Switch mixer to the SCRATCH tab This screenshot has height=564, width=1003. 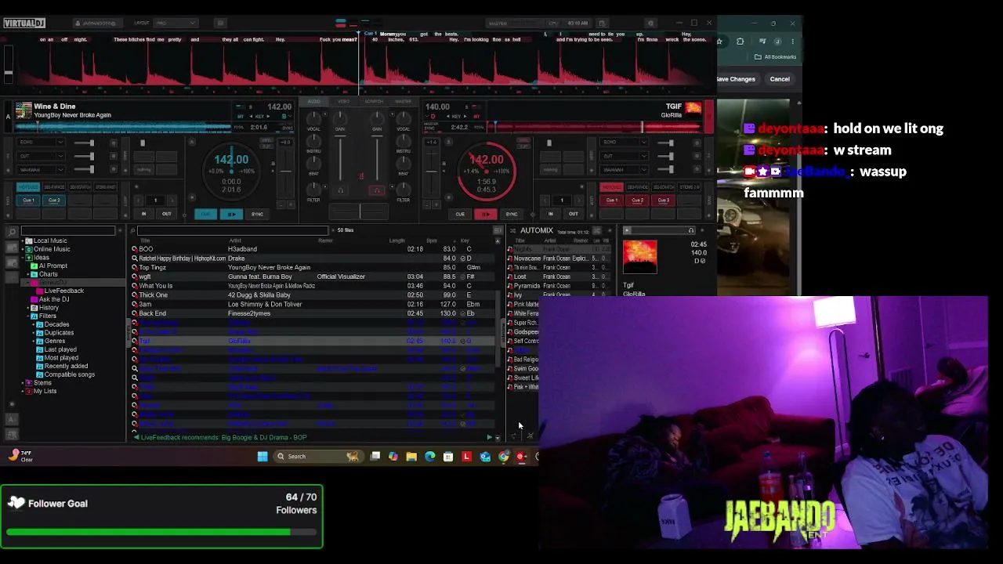(x=374, y=101)
